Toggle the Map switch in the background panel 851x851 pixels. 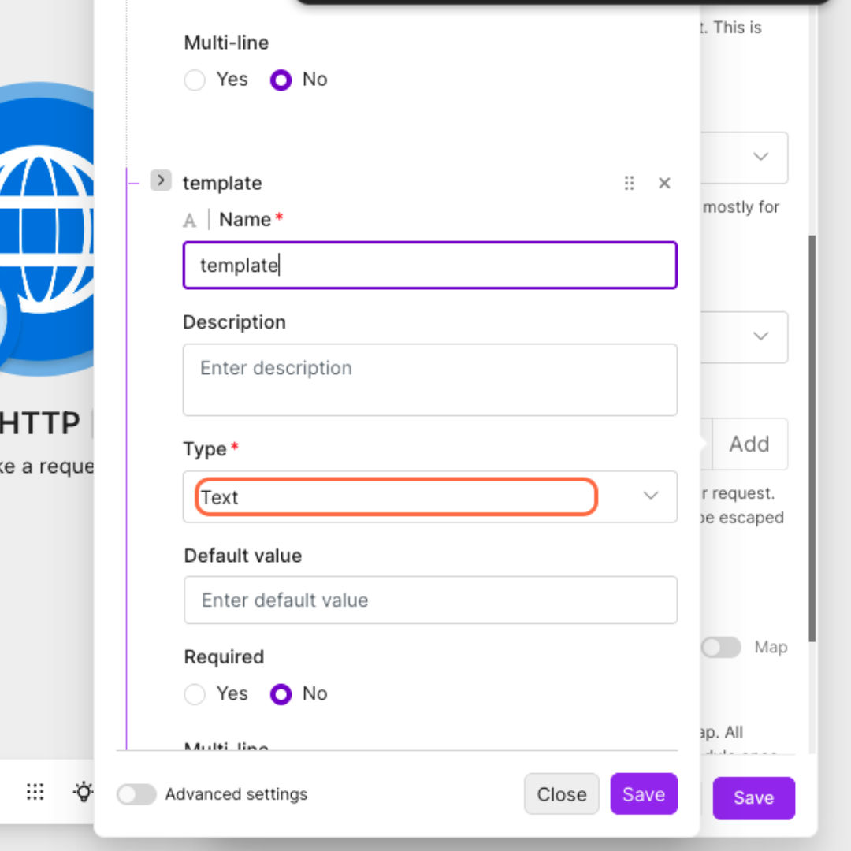click(x=721, y=647)
